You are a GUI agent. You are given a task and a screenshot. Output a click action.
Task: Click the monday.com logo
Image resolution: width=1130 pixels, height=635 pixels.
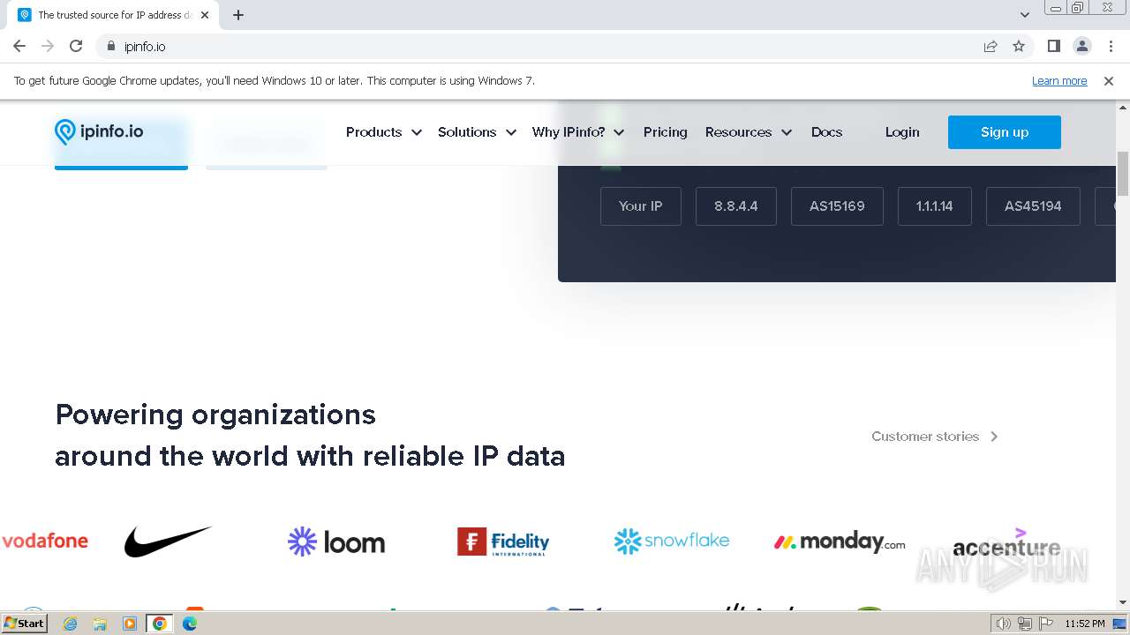click(x=840, y=542)
